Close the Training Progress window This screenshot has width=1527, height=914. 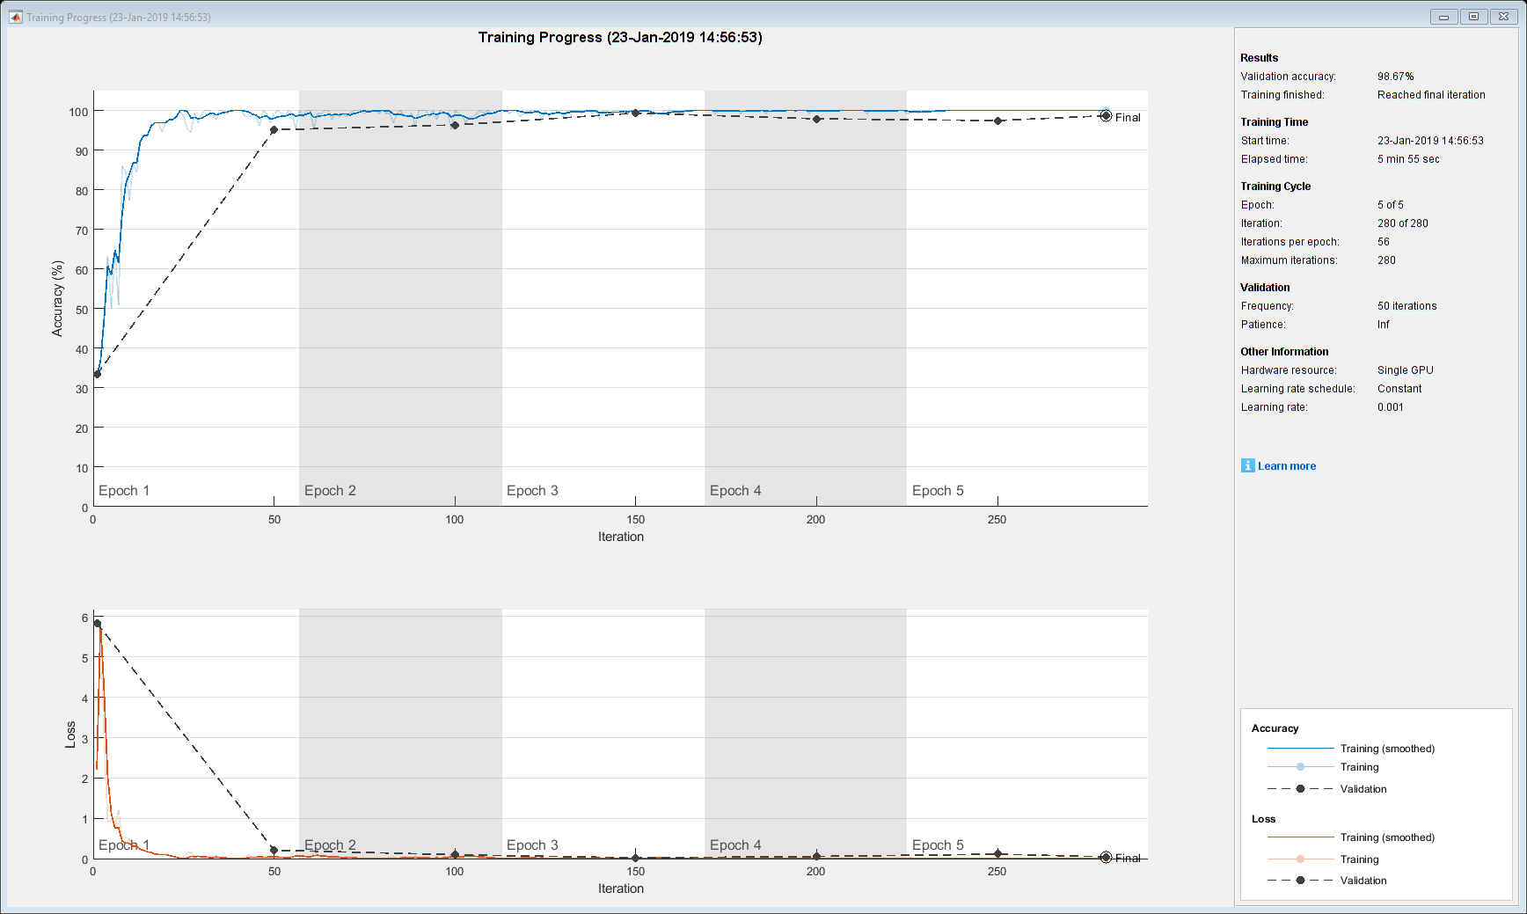[x=1504, y=16]
